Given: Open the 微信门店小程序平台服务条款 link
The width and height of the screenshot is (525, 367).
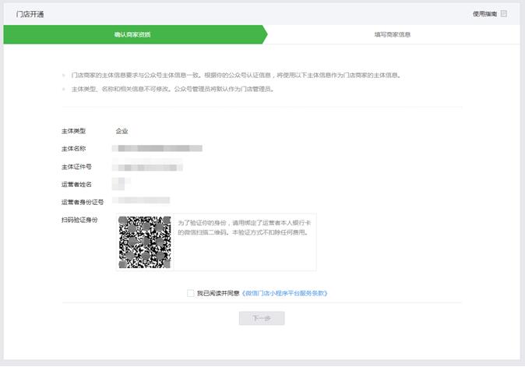Looking at the screenshot, I should point(284,293).
